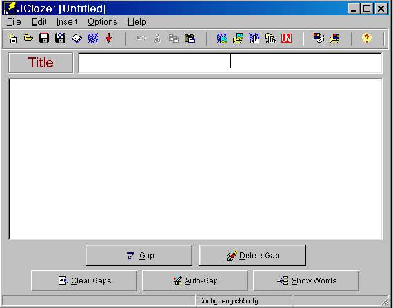Image resolution: width=393 pixels, height=308 pixels.
Task: Add reading text via open book icon
Action: [x=77, y=38]
